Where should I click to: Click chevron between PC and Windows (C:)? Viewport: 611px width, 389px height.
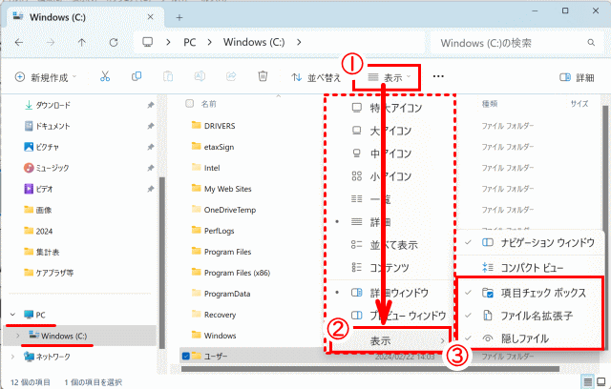click(210, 42)
